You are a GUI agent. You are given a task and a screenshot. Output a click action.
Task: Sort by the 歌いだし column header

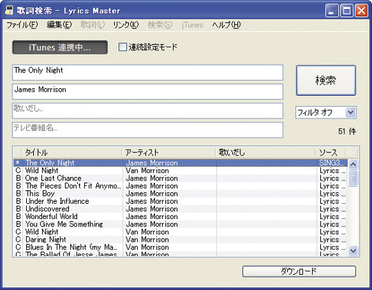(x=265, y=152)
